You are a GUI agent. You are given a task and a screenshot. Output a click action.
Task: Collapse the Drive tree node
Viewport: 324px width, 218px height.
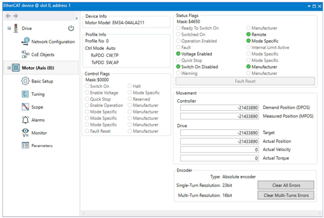tap(9, 29)
